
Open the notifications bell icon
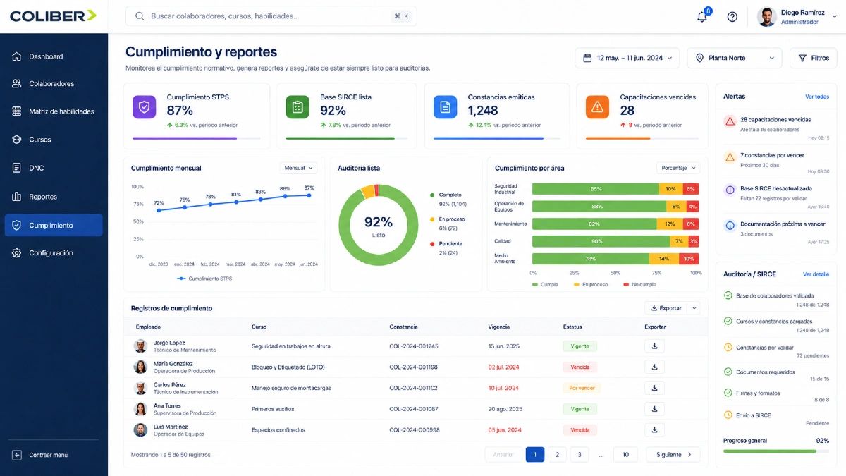click(702, 16)
